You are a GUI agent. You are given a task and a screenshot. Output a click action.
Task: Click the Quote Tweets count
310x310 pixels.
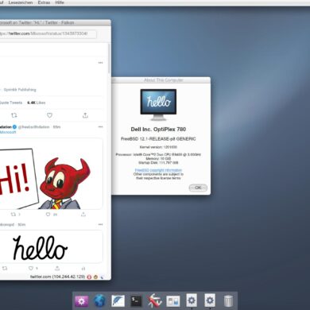click(11, 103)
